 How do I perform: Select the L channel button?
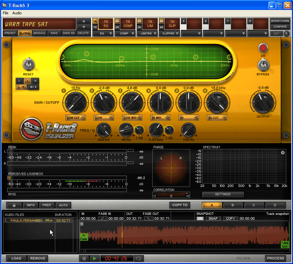click(x=19, y=81)
